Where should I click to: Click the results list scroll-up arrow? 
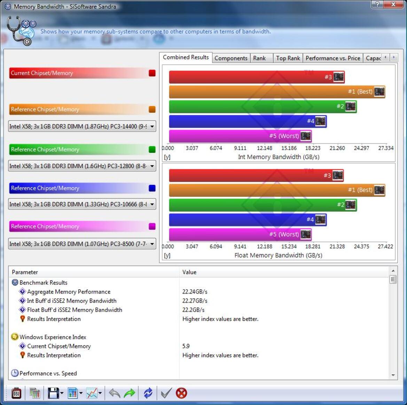[393, 271]
